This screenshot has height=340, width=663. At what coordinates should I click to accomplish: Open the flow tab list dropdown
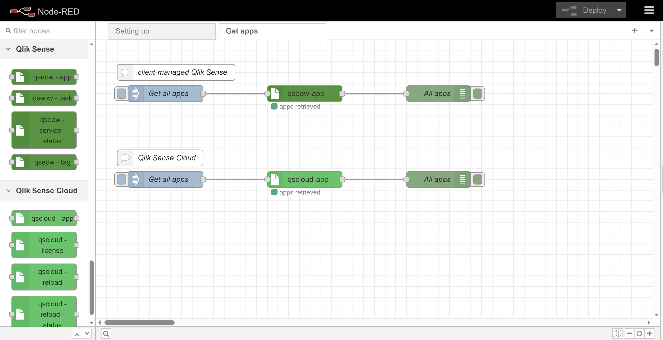652,31
